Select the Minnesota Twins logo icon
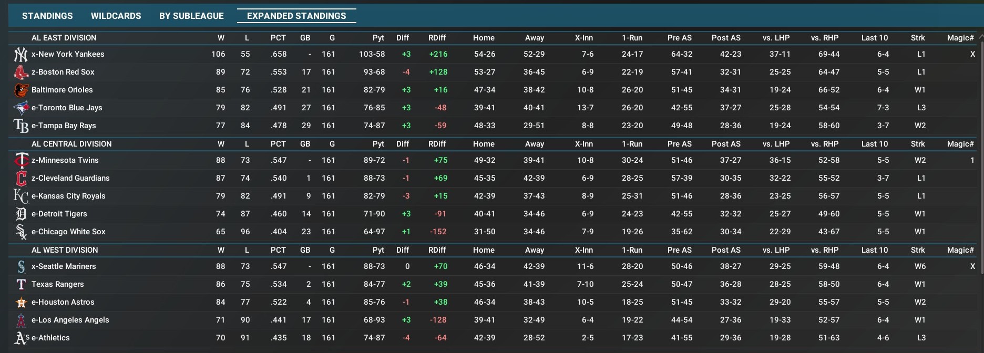The width and height of the screenshot is (984, 353). click(x=20, y=161)
